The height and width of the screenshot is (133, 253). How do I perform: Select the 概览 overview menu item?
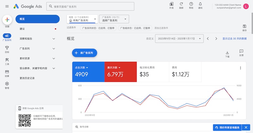[37, 19]
